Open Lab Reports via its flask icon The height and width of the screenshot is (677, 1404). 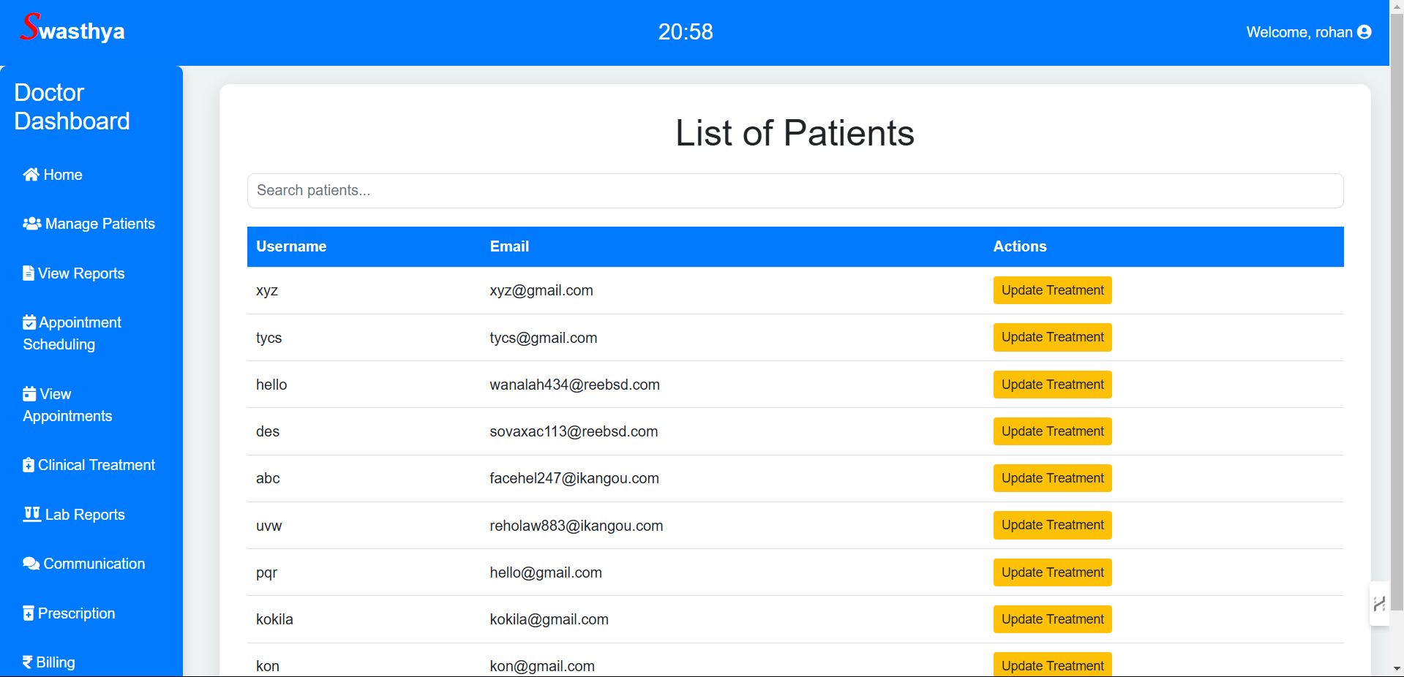(31, 514)
